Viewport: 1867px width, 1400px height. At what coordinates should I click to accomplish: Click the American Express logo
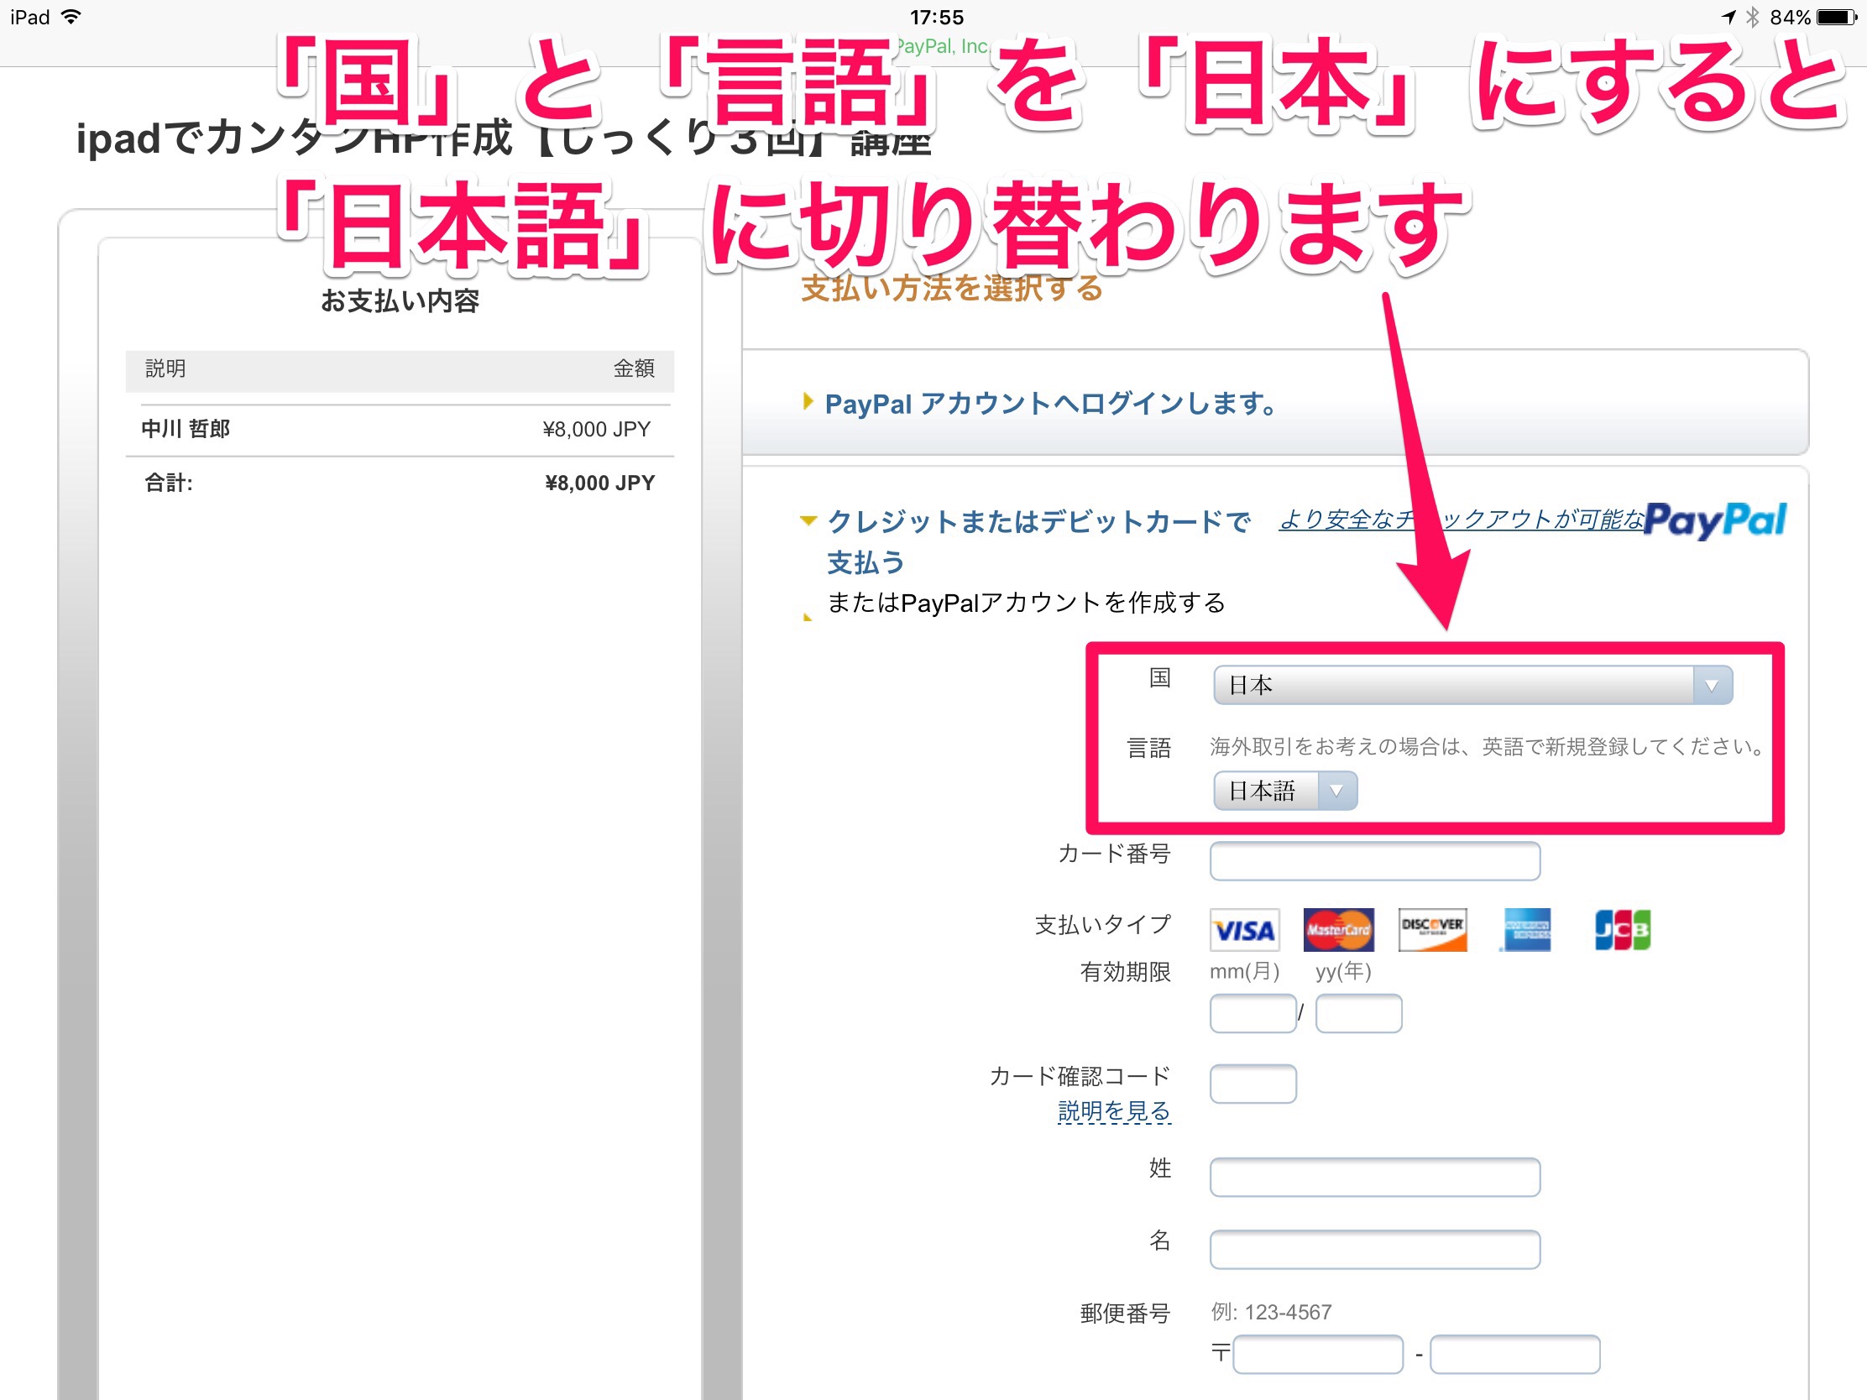coord(1527,930)
